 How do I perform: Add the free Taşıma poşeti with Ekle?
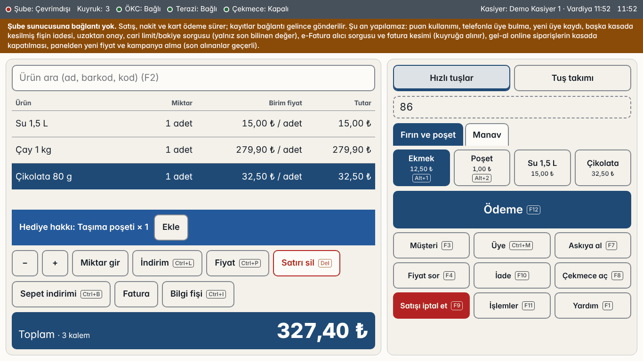coord(171,228)
